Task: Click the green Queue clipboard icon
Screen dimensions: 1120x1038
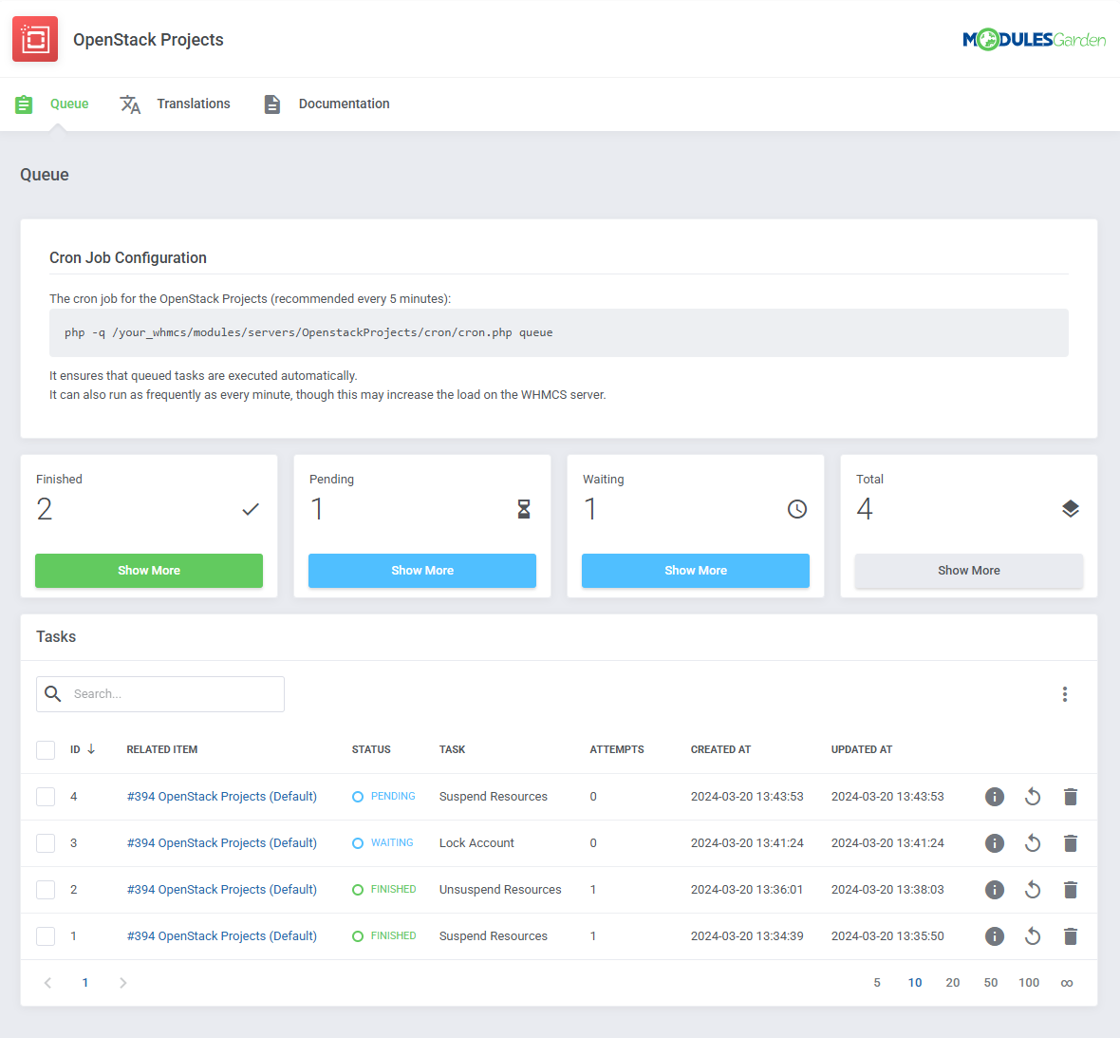Action: point(24,104)
